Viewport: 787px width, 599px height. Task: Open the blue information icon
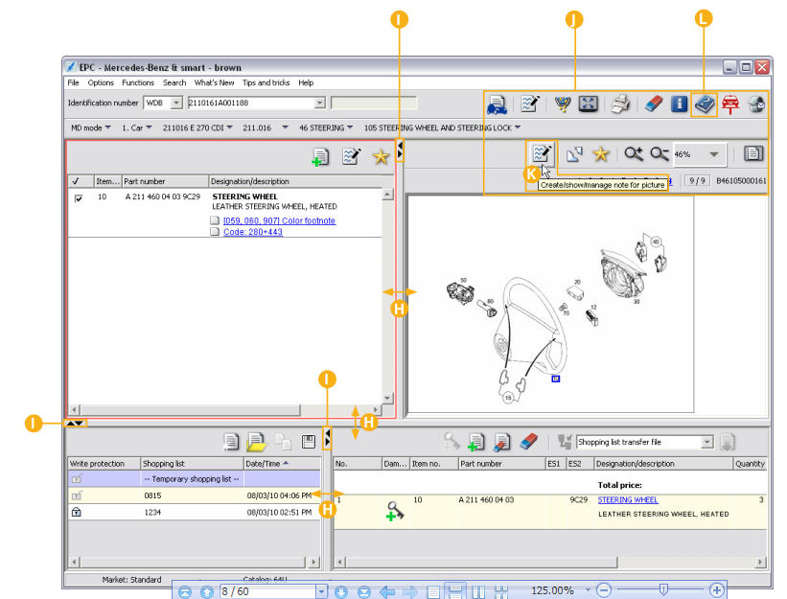click(679, 104)
